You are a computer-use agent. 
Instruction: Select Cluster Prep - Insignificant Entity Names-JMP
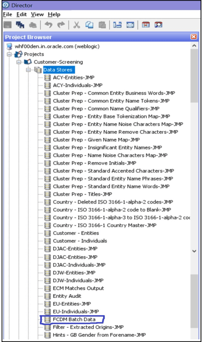tap(107, 147)
